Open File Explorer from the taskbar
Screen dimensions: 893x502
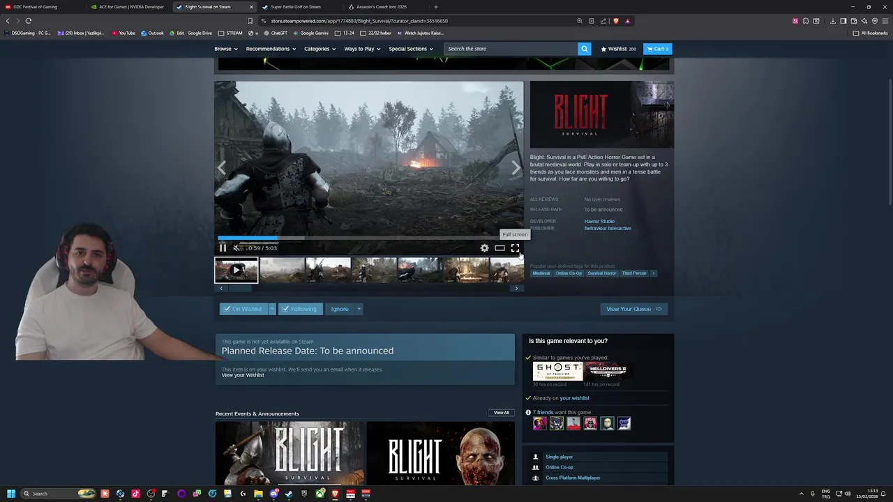click(258, 494)
